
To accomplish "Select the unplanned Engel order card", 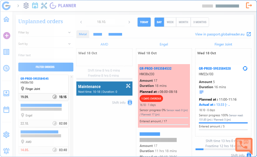I will click(x=43, y=114).
